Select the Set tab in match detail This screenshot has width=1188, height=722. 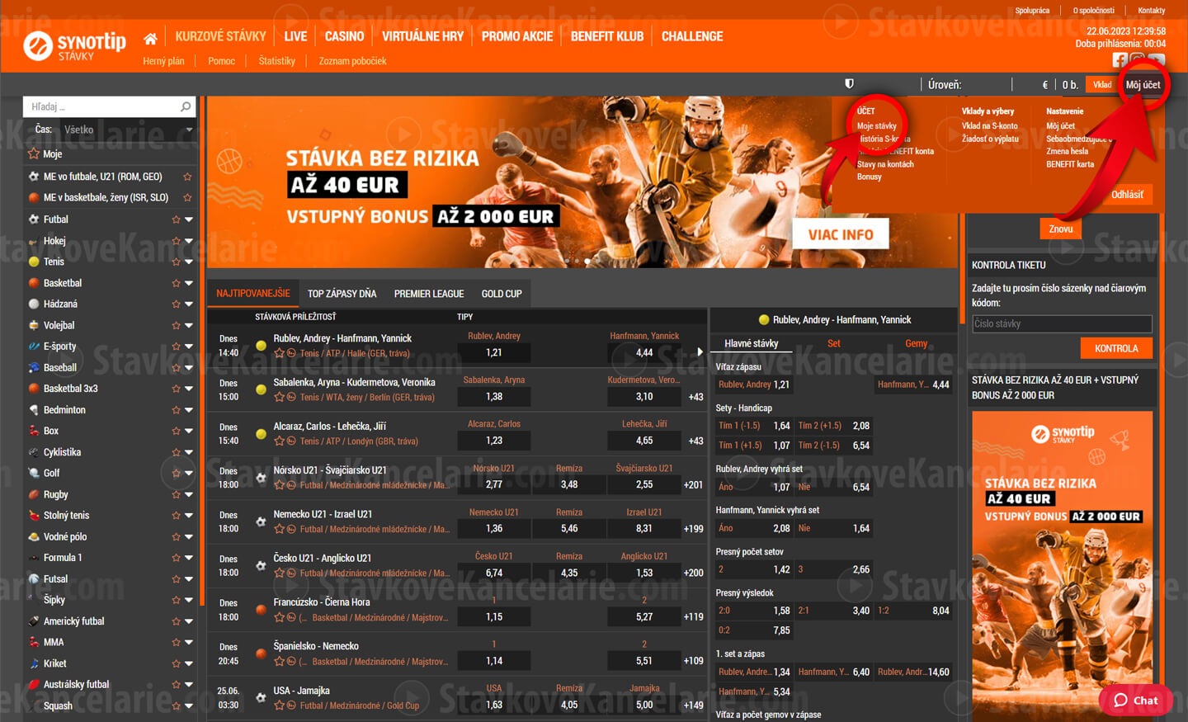tap(834, 343)
